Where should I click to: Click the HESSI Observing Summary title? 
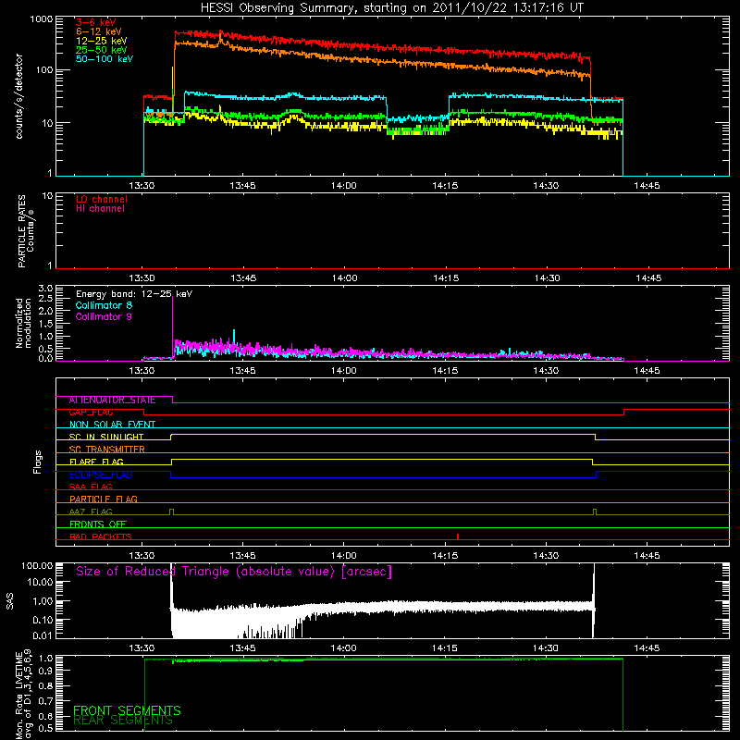point(391,8)
